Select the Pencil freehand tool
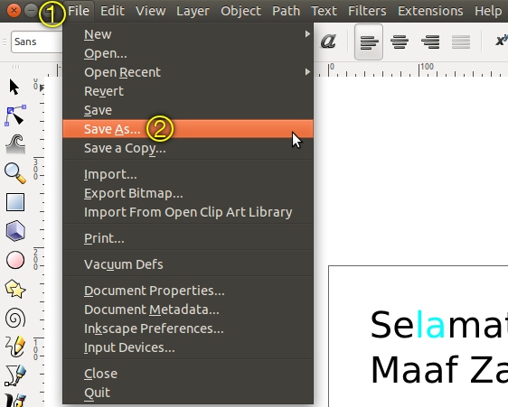508x407 pixels. 15,347
